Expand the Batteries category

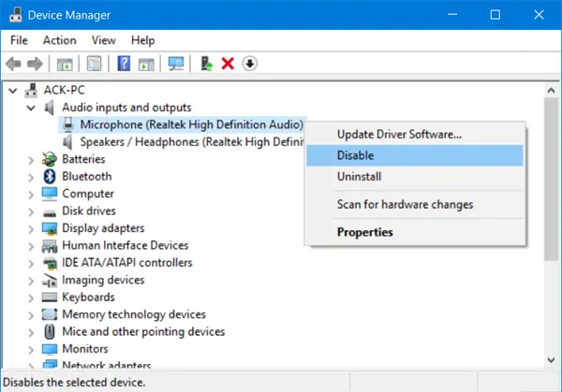31,159
